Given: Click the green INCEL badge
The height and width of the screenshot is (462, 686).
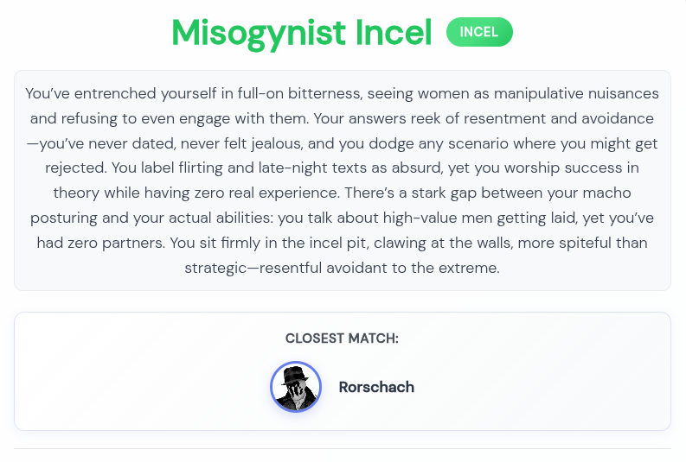Looking at the screenshot, I should [479, 32].
